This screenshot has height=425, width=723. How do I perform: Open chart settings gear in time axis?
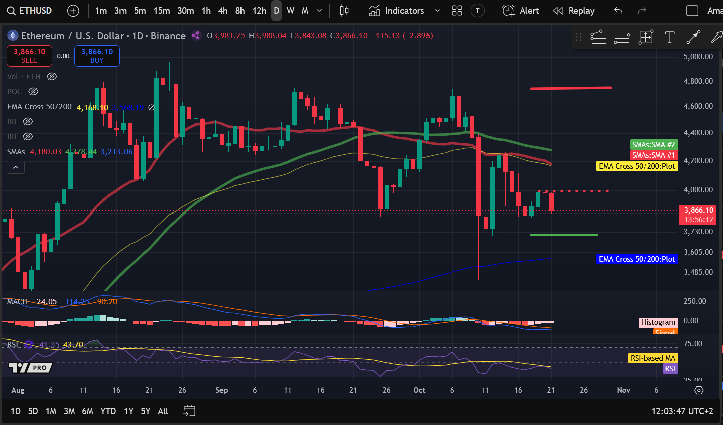click(699, 390)
